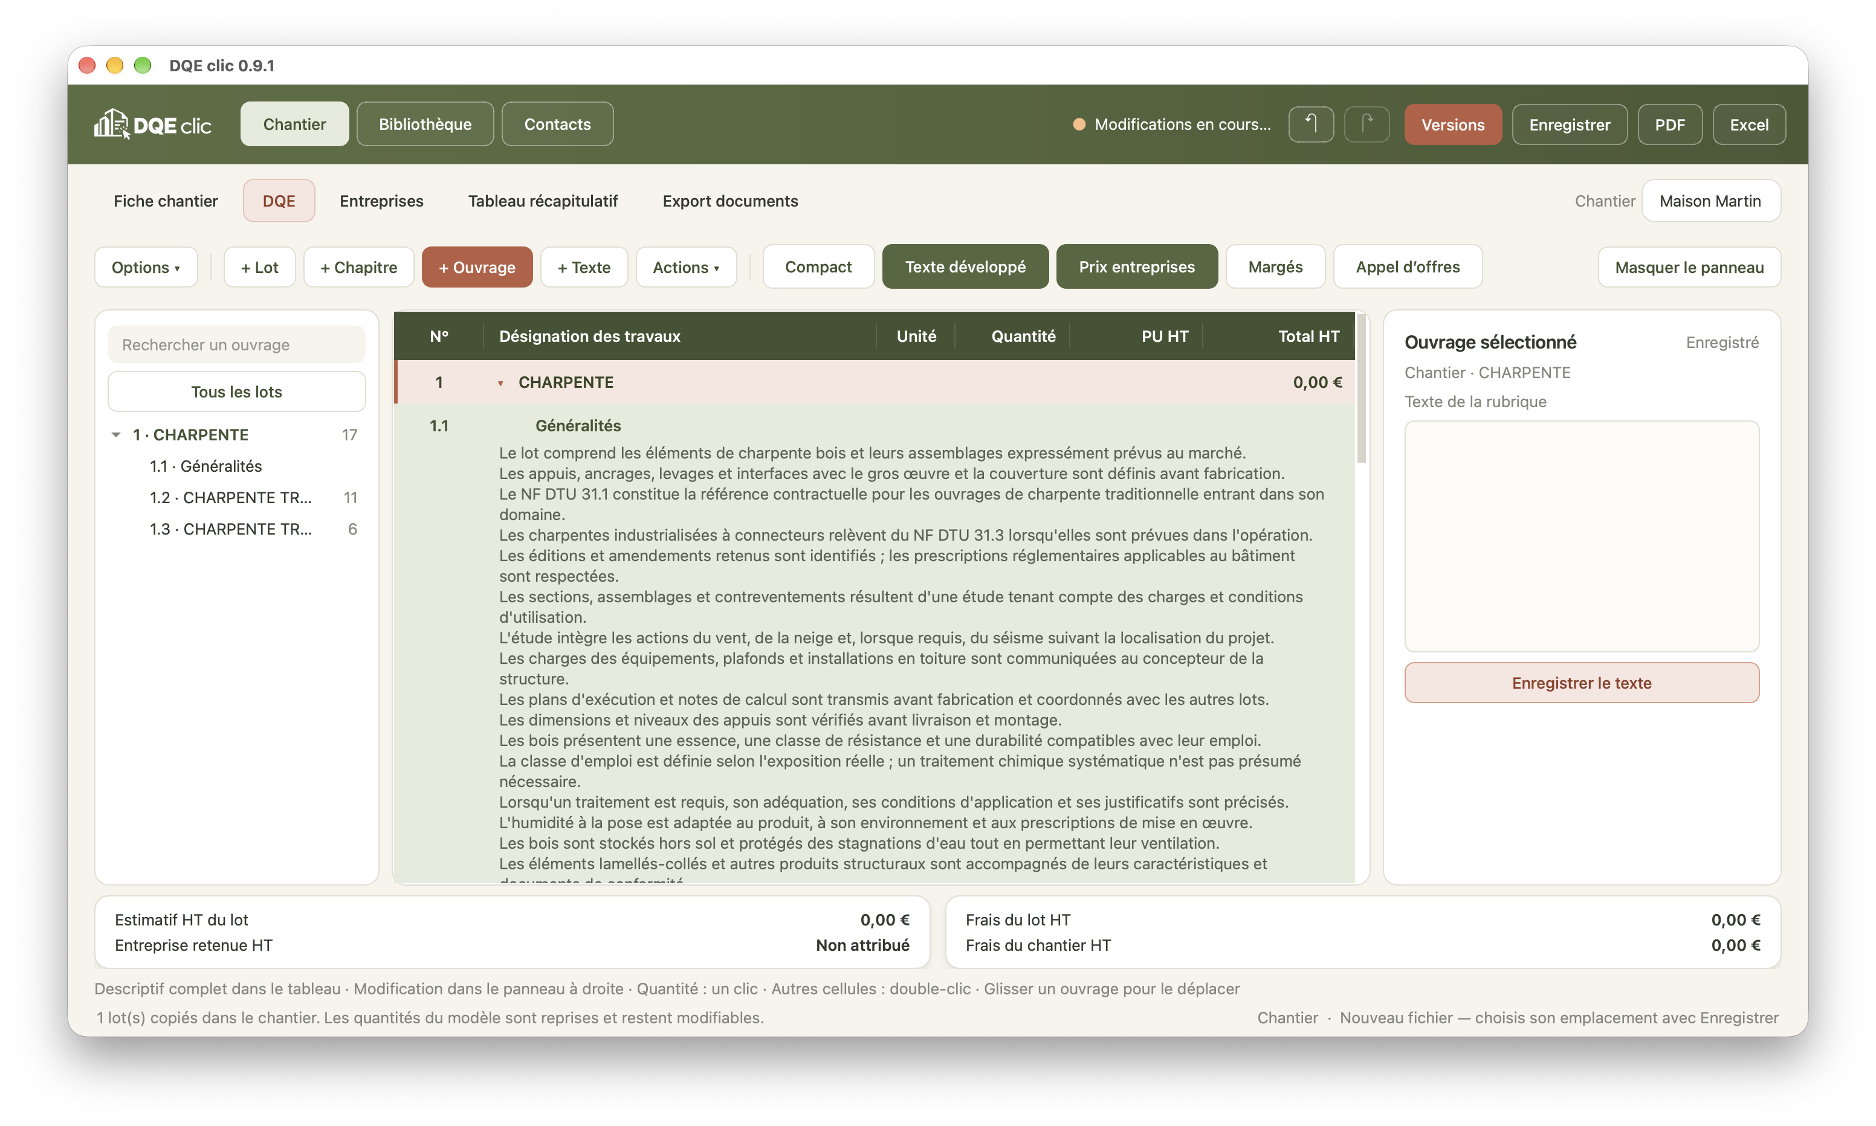Open the Maison Martin chantier selector
This screenshot has height=1126, width=1876.
coord(1710,201)
